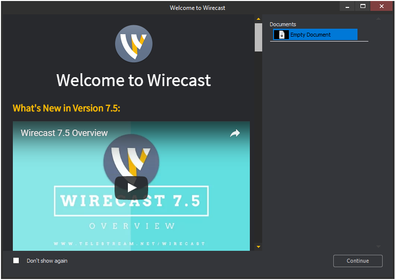Click the yellow scroll-up arrow of the welcome page
Viewport: 396px width, 280px height.
pos(258,19)
